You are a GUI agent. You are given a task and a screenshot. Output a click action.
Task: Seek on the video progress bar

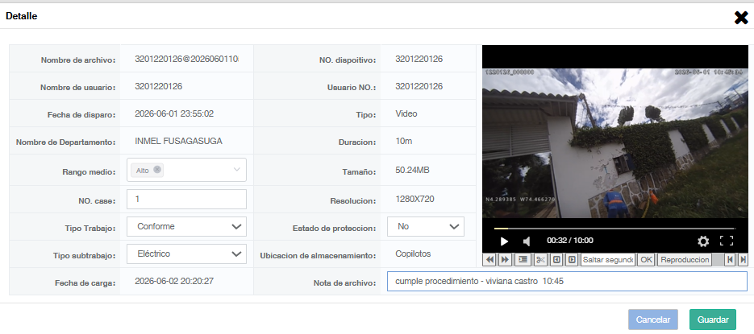614,229
